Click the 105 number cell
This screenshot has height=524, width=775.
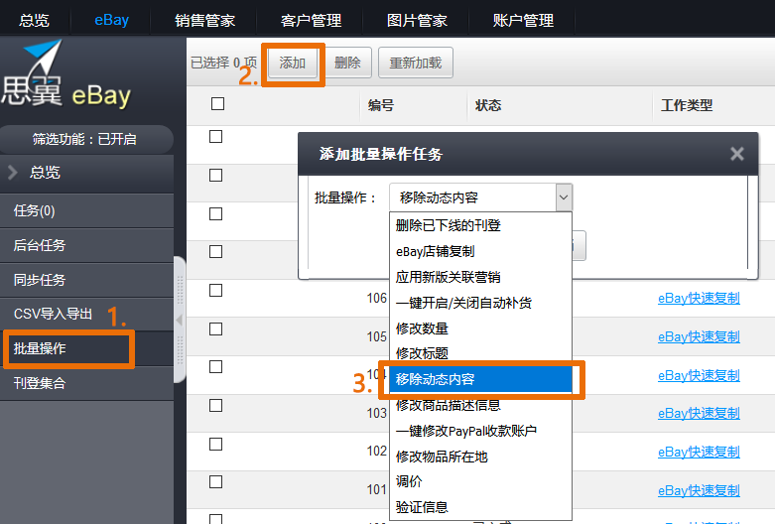coord(377,336)
